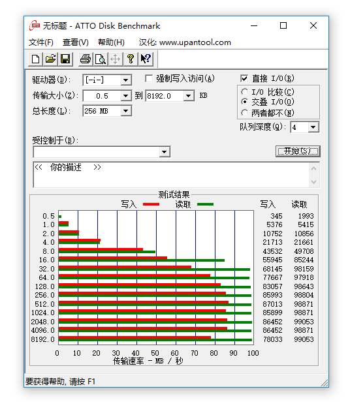Click write value 87013 for 512.0 row
The image size is (350, 415).
pyautogui.click(x=272, y=304)
